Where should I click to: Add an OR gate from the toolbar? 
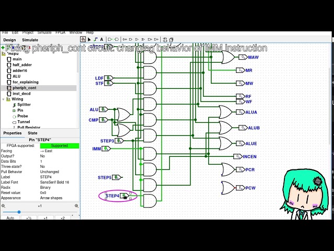click(x=137, y=40)
